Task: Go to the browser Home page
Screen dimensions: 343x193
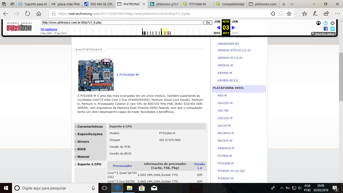Action: pos(39,14)
